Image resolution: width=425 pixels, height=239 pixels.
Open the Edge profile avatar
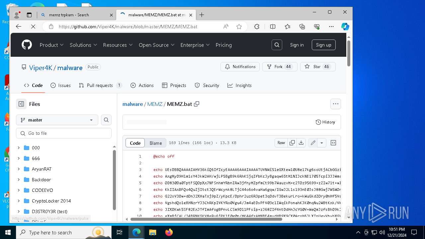17,15
